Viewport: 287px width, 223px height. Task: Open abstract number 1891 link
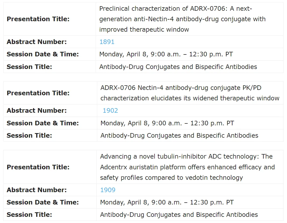coord(107,42)
